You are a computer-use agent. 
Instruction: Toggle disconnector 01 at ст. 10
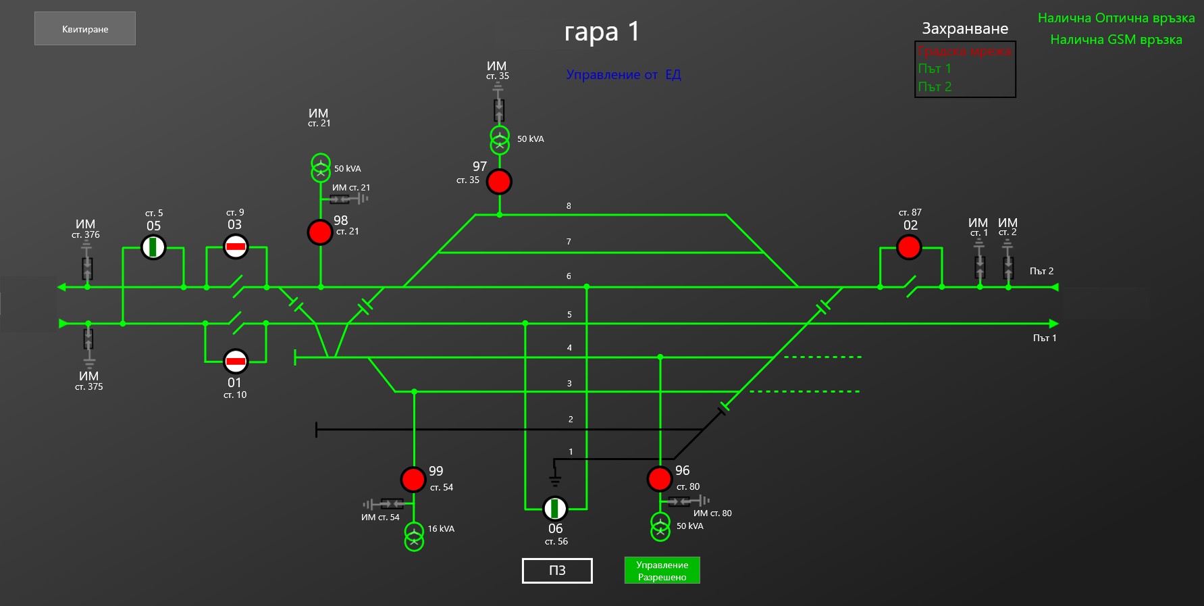click(236, 361)
